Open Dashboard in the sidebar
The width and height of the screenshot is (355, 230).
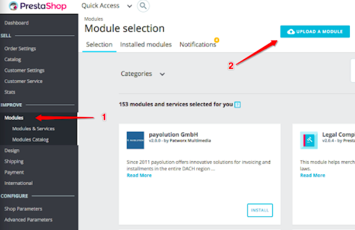click(x=17, y=23)
